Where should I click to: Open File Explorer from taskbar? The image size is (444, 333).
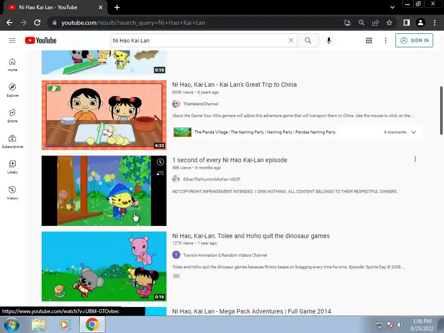(x=39, y=324)
